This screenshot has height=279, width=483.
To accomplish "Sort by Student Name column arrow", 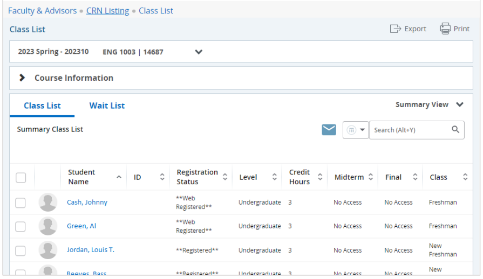I will point(119,177).
